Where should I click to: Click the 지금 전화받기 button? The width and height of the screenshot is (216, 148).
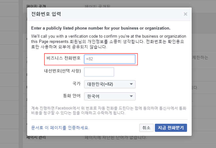point(171,128)
